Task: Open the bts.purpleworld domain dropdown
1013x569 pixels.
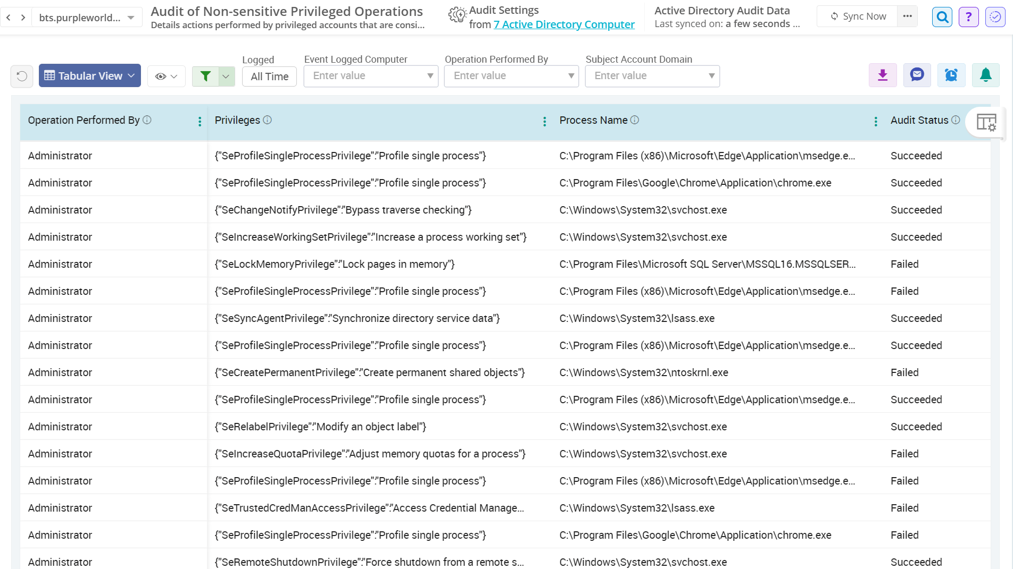Action: click(x=86, y=18)
